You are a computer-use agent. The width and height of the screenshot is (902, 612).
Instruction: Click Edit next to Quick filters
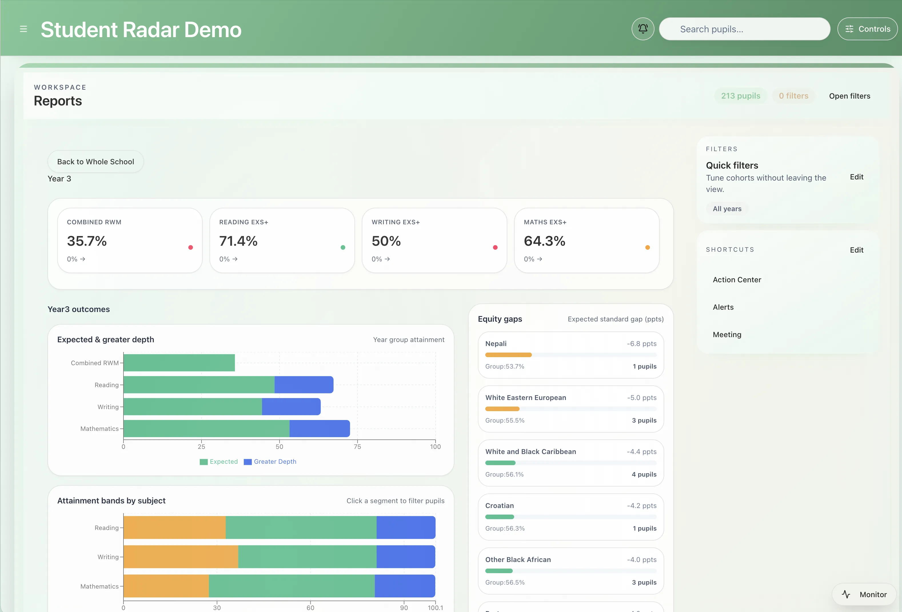pos(857,177)
